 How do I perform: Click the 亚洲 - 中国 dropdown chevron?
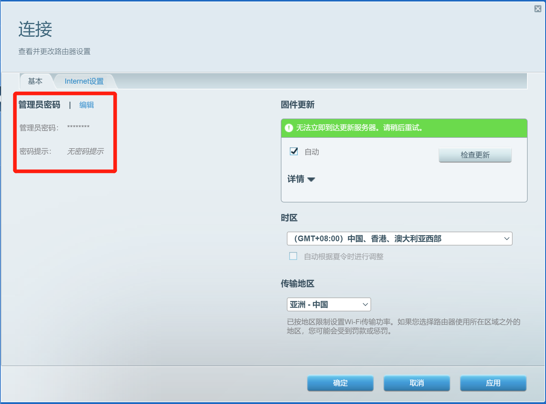[365, 304]
